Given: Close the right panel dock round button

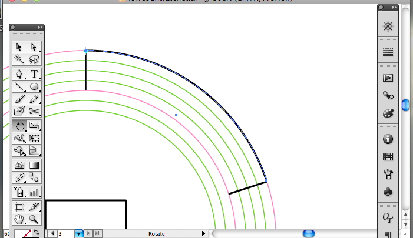Looking at the screenshot, I should (381, 8).
